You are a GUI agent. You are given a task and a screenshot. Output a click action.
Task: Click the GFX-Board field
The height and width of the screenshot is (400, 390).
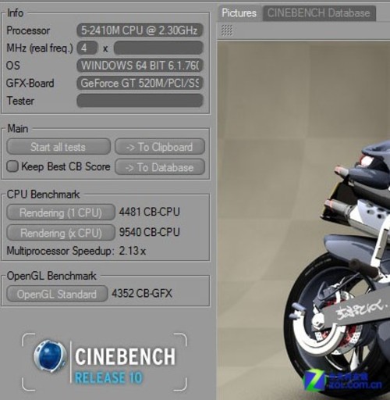point(140,83)
